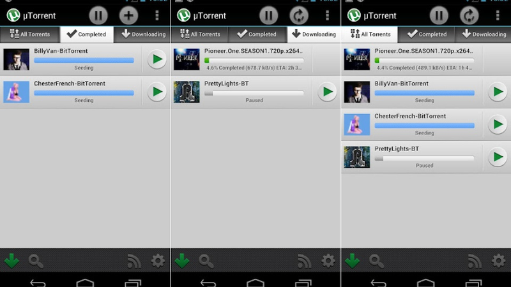
Task: Switch to All Torrents tab in middle screen
Action: click(199, 34)
